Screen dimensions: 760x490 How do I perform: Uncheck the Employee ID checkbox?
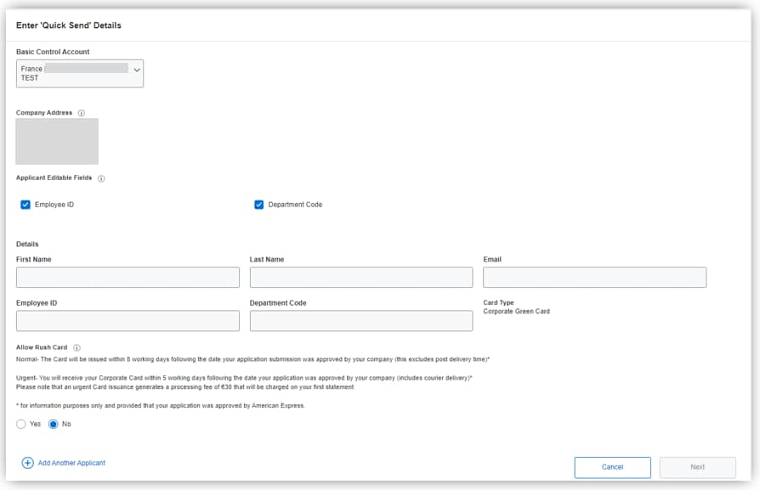pos(26,205)
